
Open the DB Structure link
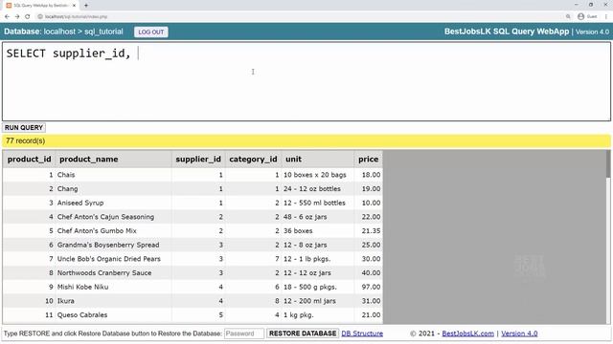point(362,333)
